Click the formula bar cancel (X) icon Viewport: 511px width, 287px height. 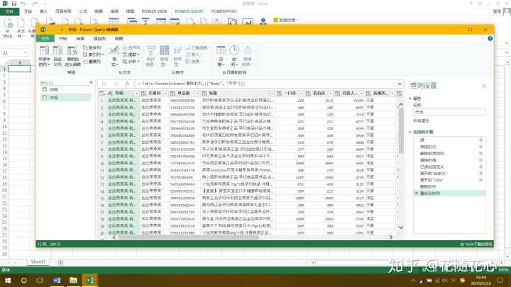104,83
